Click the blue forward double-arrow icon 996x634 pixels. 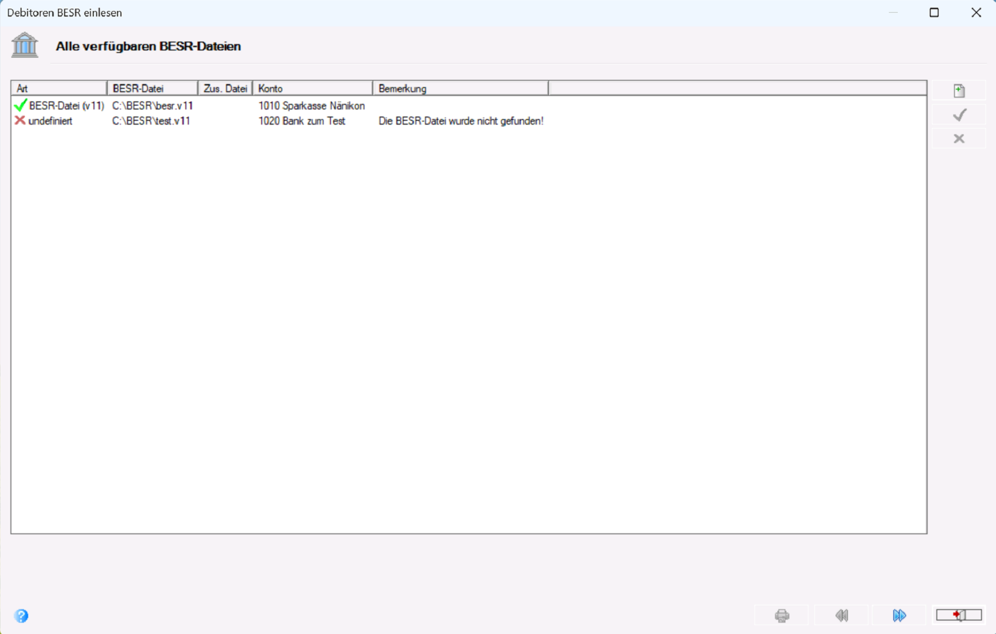coord(899,615)
